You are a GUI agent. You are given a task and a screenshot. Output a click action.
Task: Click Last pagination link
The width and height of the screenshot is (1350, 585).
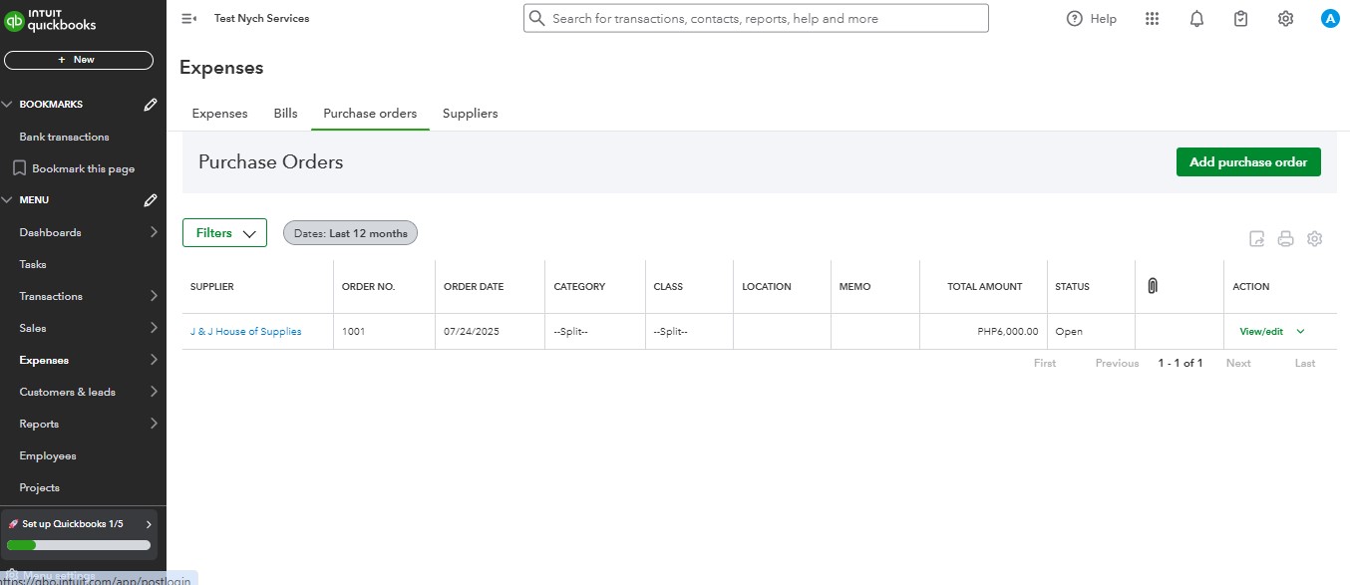pos(1305,363)
